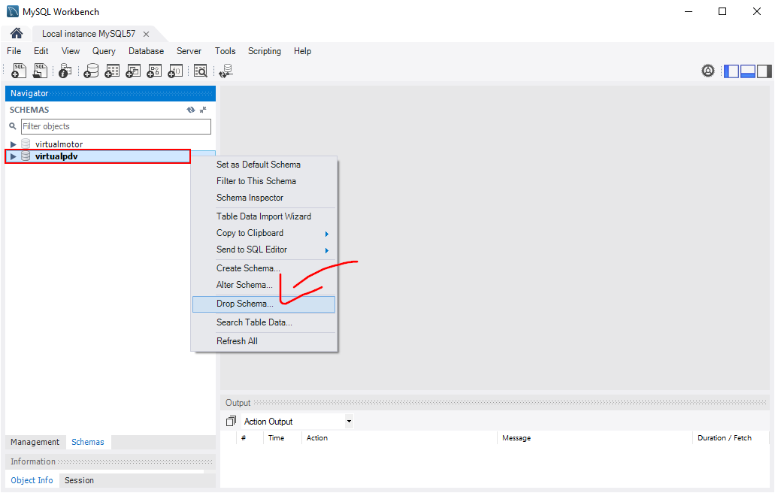Select the virtualmotor schema row
This screenshot has width=775, height=493.
[x=110, y=144]
